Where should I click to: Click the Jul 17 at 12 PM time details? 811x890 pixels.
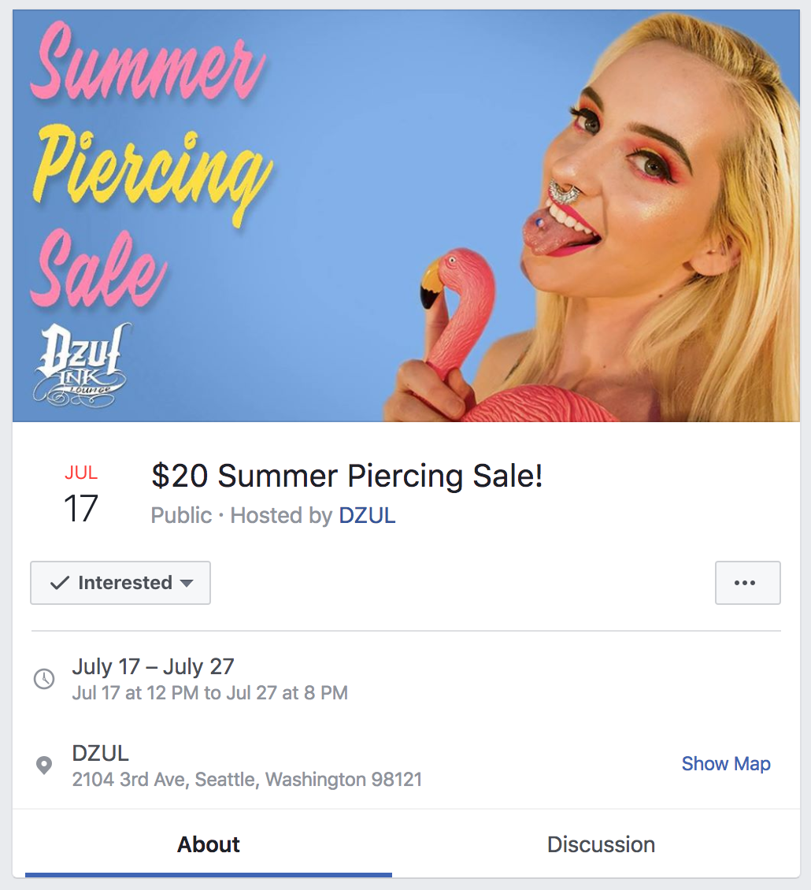click(x=209, y=693)
